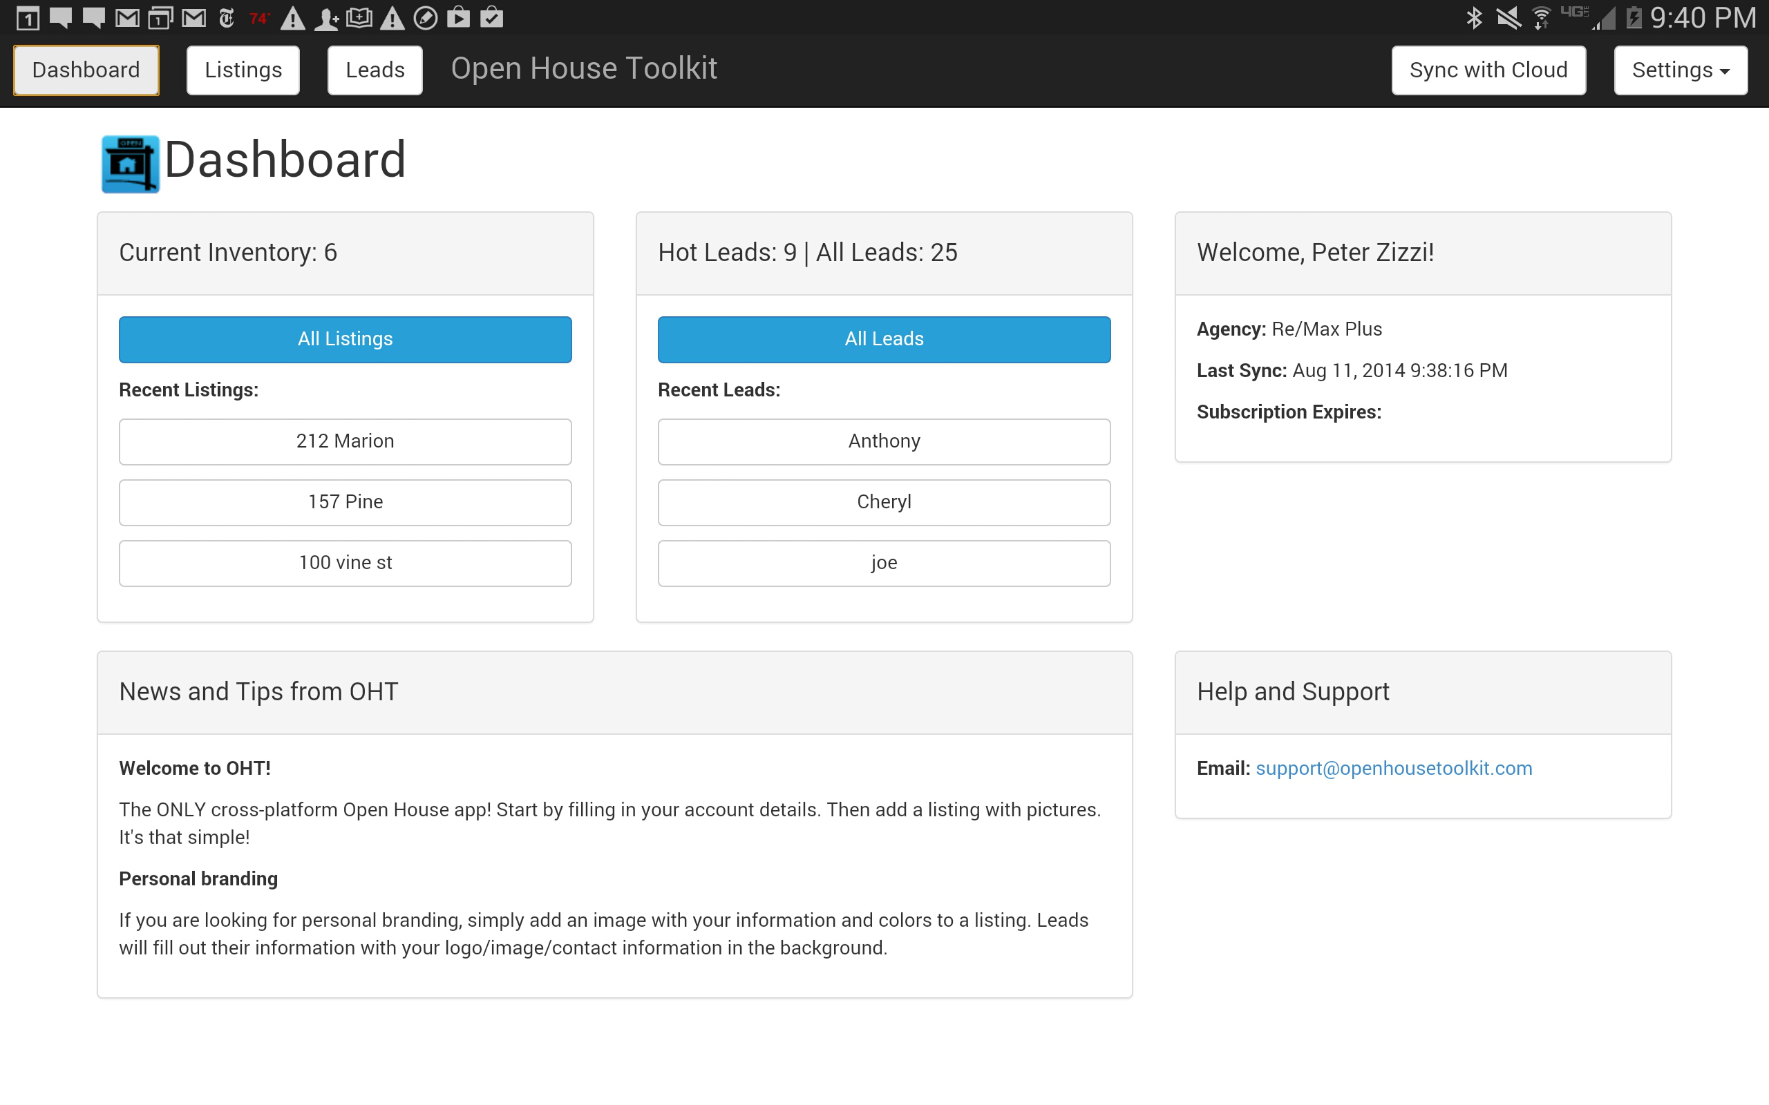Open the Settings dropdown menu
Viewport: 1769px width, 1105px height.
point(1680,70)
